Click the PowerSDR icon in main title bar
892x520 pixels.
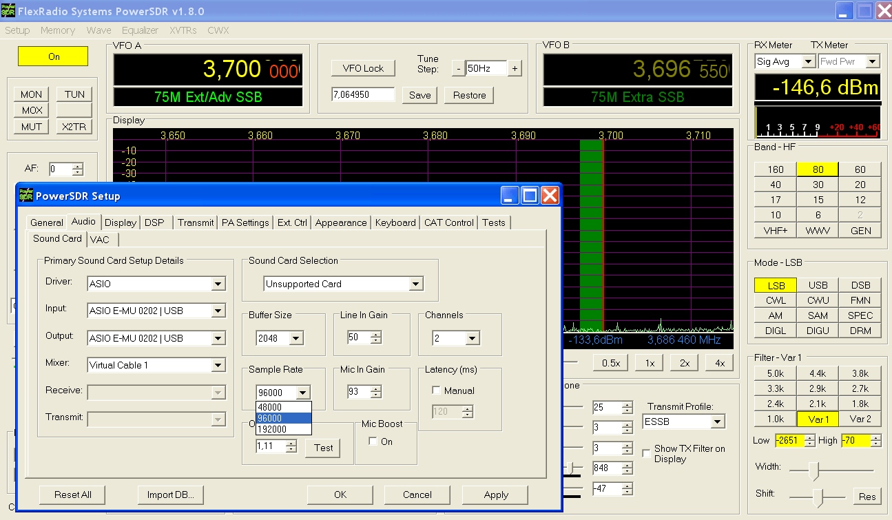[9, 12]
